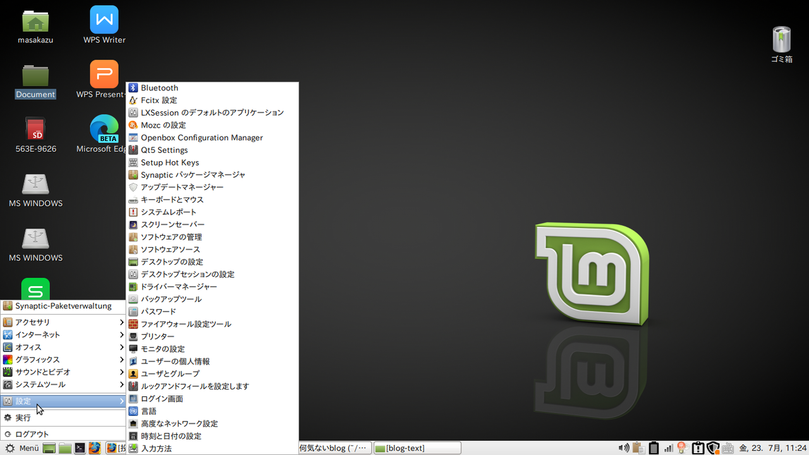Open Fcitx 設定 from the submenu
The width and height of the screenshot is (809, 455).
tap(212, 100)
